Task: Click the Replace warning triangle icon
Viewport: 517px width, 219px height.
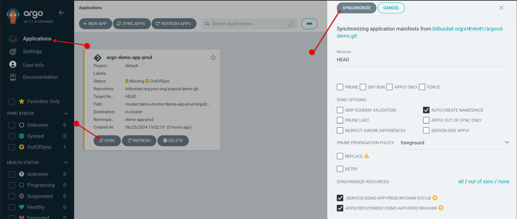Action: click(x=367, y=156)
